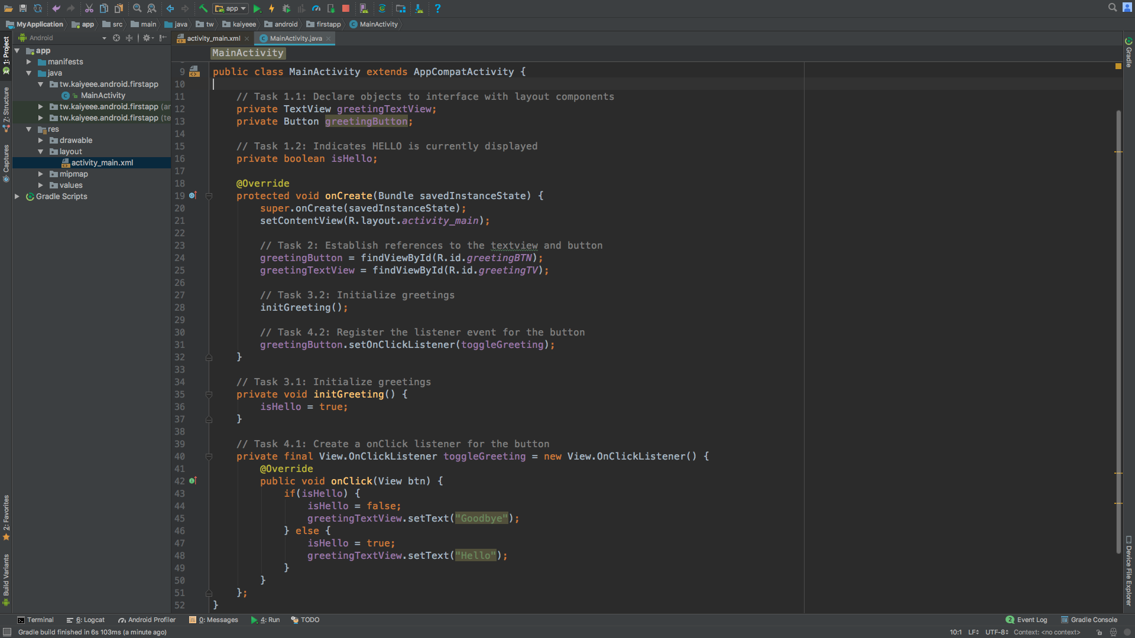This screenshot has height=638, width=1135.
Task: Click Attach debugger to Android process icon
Action: pos(331,8)
